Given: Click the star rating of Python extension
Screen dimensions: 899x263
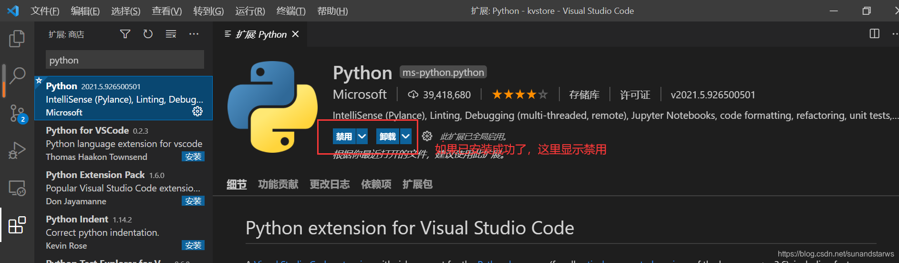Looking at the screenshot, I should tap(519, 95).
